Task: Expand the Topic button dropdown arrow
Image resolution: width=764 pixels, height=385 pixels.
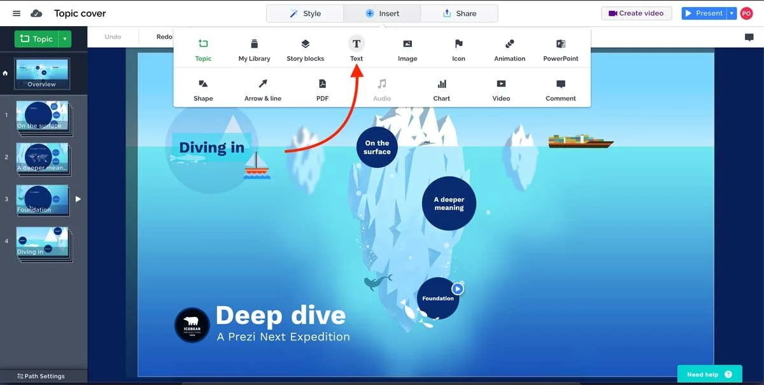Action: 66,39
